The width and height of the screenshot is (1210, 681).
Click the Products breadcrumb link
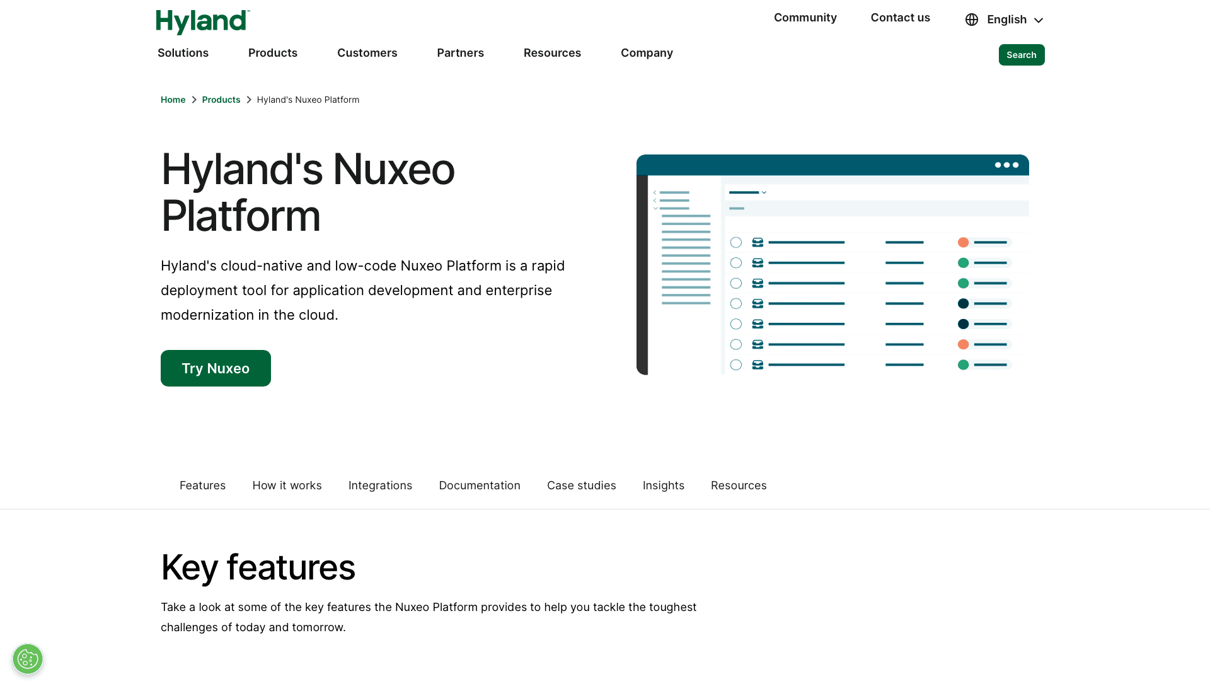[221, 100]
